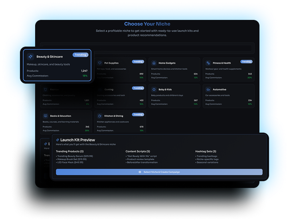Click the Trending badge on Pet Supplies

[138, 62]
